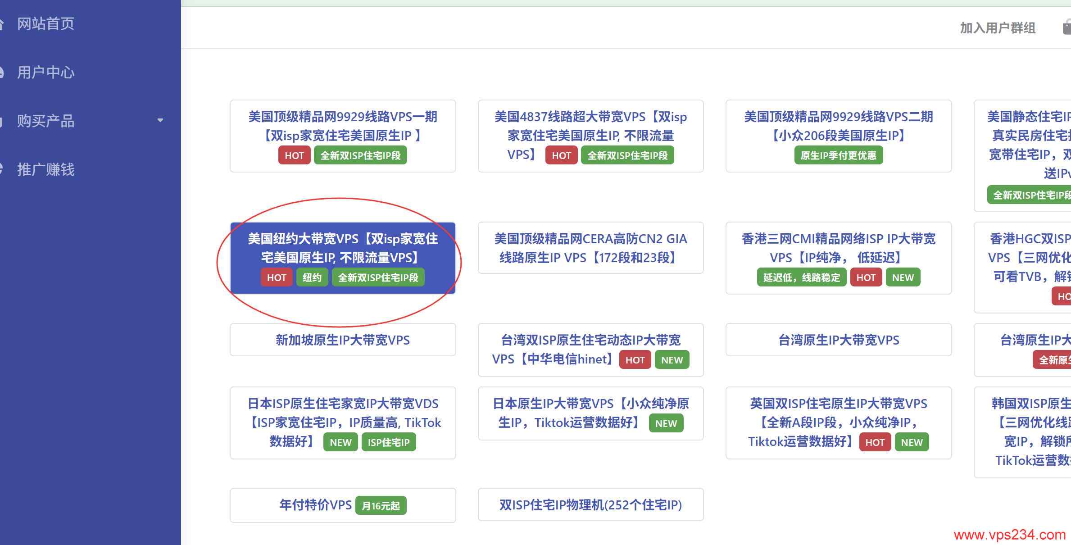Viewport: 1071px width, 545px height.
Task: Choose the full 台湾原生IP大带宽VPS card
Action: (839, 340)
